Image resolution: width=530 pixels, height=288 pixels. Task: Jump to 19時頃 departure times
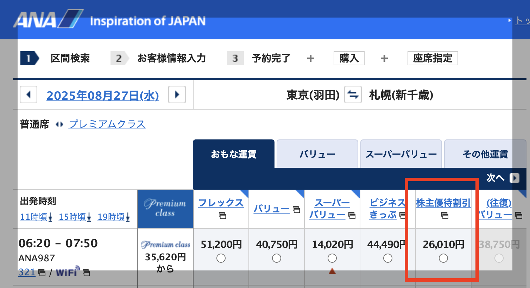113,217
